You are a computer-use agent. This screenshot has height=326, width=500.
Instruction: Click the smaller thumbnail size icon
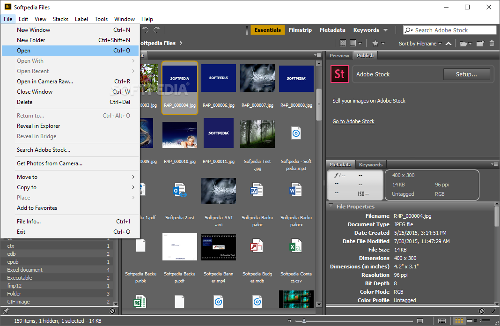tap(289, 321)
